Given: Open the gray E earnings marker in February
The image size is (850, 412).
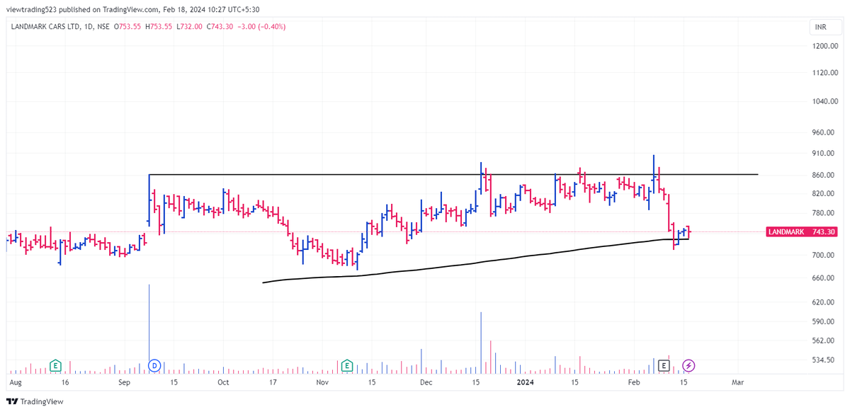Looking at the screenshot, I should tap(664, 365).
